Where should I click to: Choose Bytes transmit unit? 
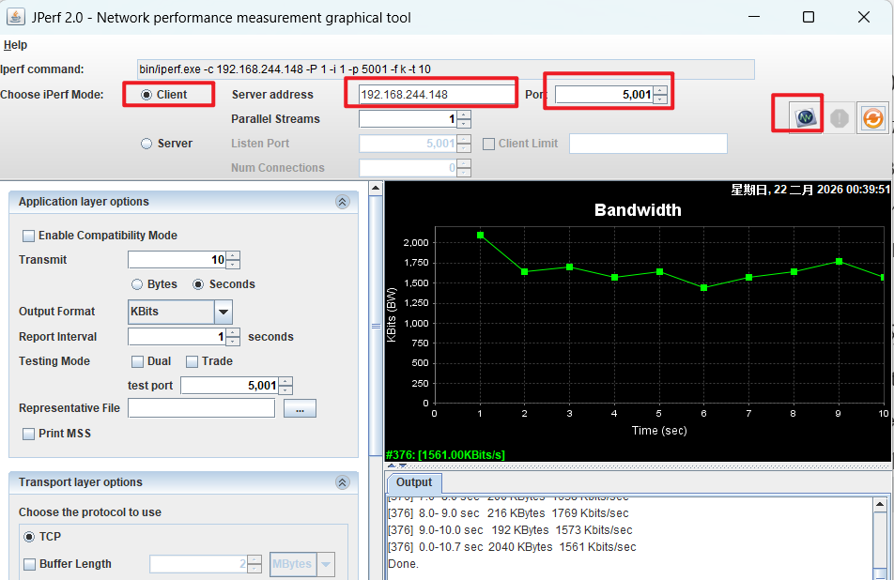click(137, 284)
